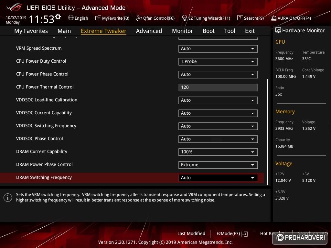The image size is (331, 248).
Task: Click the settings gear next to the clock
Action: (x=58, y=17)
